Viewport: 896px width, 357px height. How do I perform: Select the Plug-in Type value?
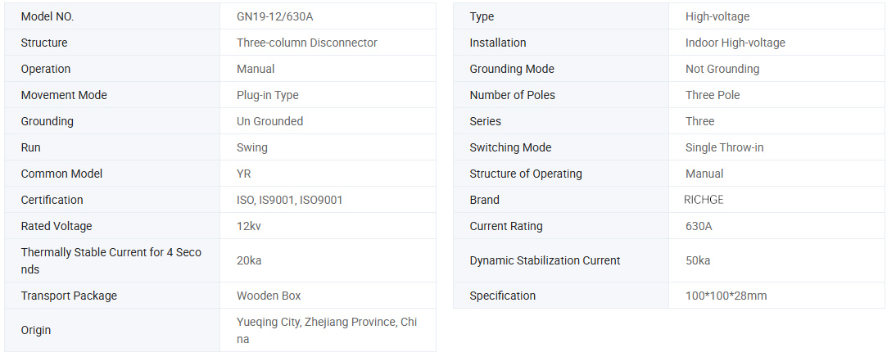(x=268, y=95)
